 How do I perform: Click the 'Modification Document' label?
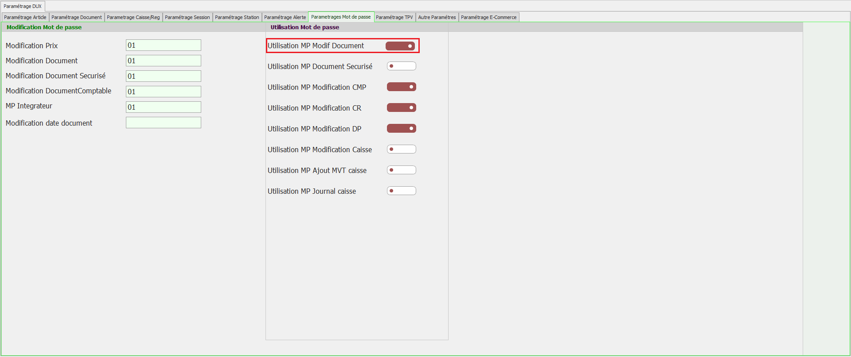click(x=42, y=61)
